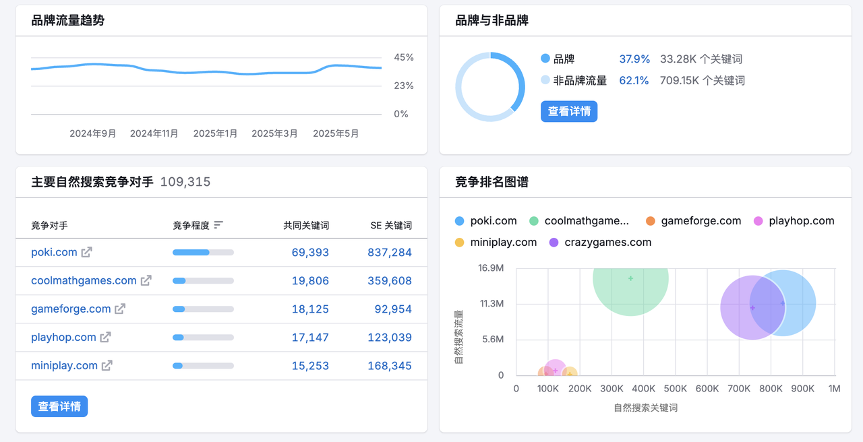Open poki.com competitor link

[54, 253]
